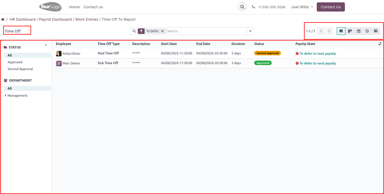The image size is (384, 194).
Task: Click the Search input field
Action: (x=206, y=31)
